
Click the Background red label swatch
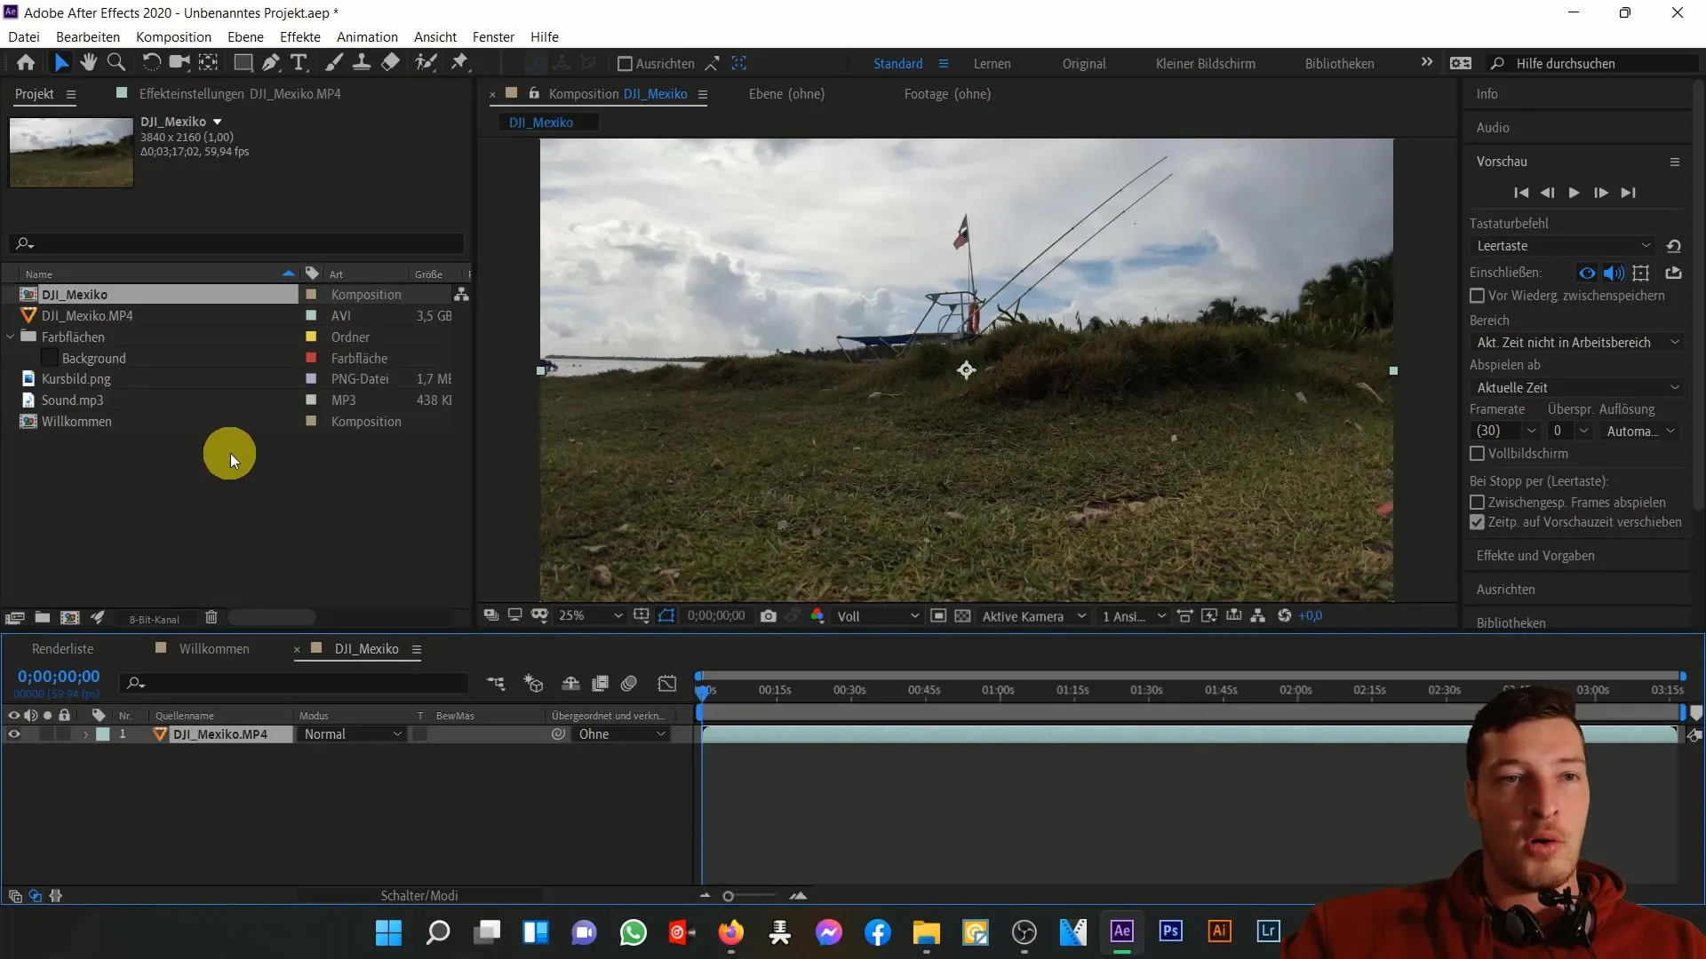tap(311, 359)
